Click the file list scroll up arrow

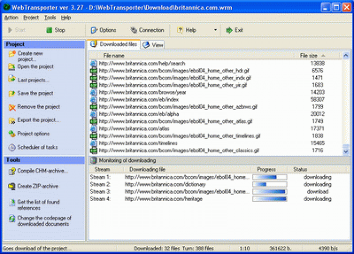346,56
